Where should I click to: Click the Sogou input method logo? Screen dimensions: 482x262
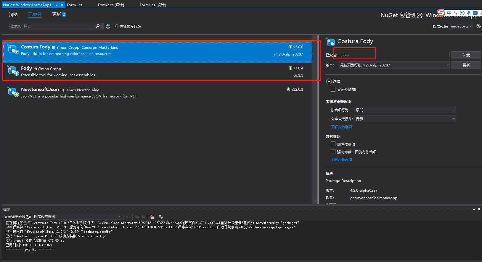[441, 13]
